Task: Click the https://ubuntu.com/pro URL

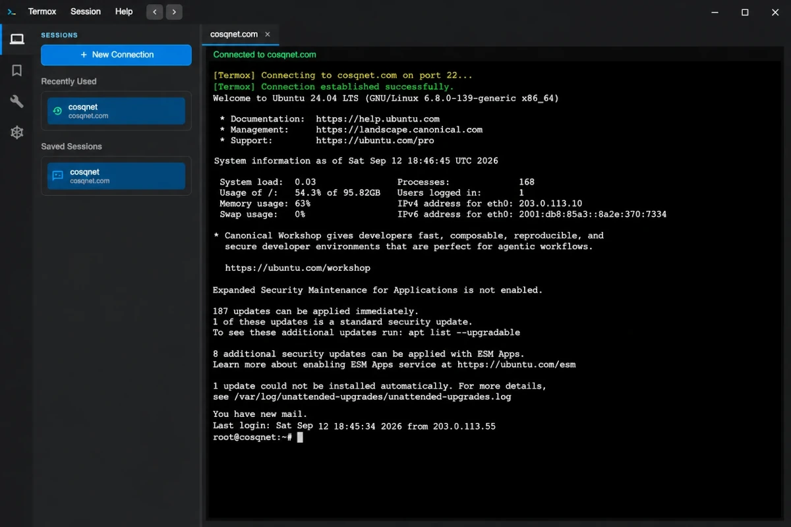Action: [x=375, y=140]
